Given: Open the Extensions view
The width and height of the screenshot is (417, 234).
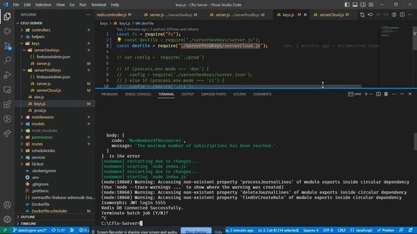Looking at the screenshot, I should coord(7,104).
